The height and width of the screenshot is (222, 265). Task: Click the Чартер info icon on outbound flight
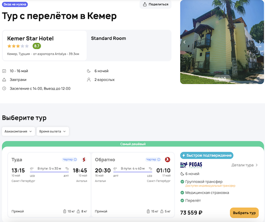click(76, 160)
